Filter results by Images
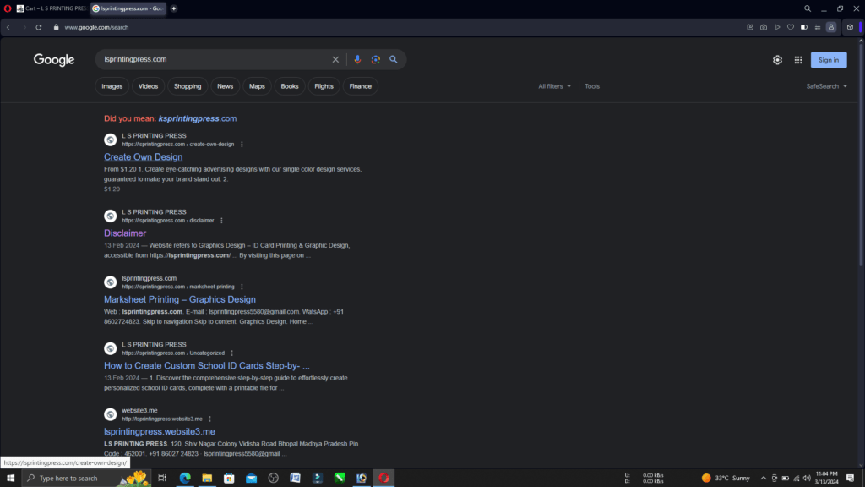The height and width of the screenshot is (487, 865). [x=112, y=86]
